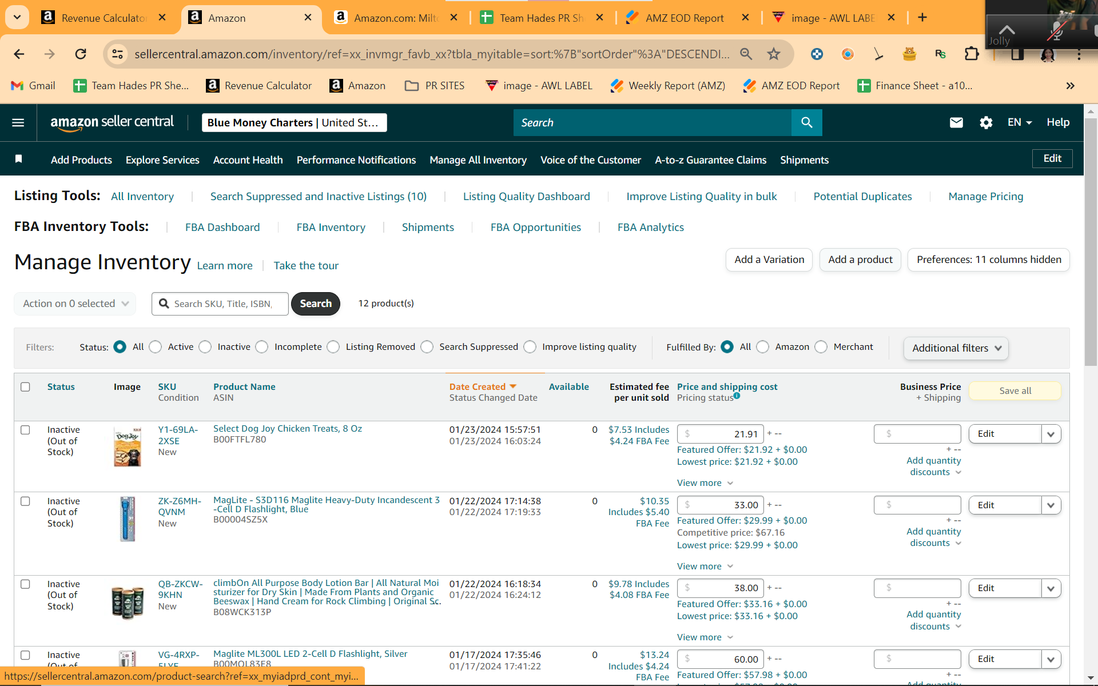
Task: Expand View more for Dog Joy pricing
Action: (x=705, y=483)
